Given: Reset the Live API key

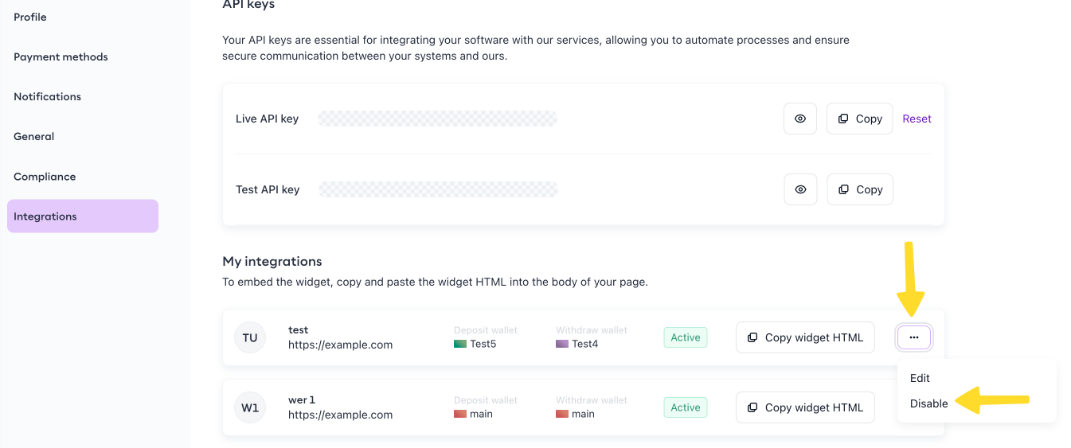Looking at the screenshot, I should tap(917, 119).
